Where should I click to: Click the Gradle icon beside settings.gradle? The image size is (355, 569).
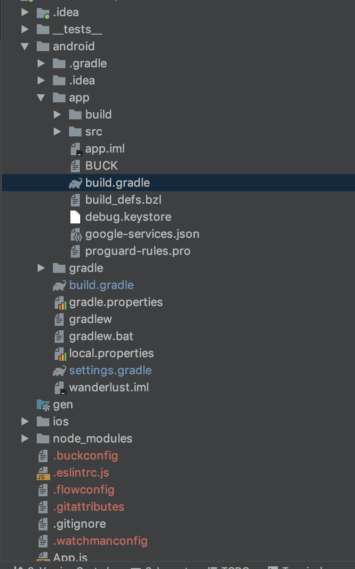59,371
